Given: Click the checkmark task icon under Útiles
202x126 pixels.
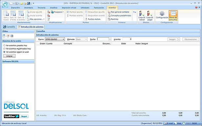Looking at the screenshot, I should (8, 36).
